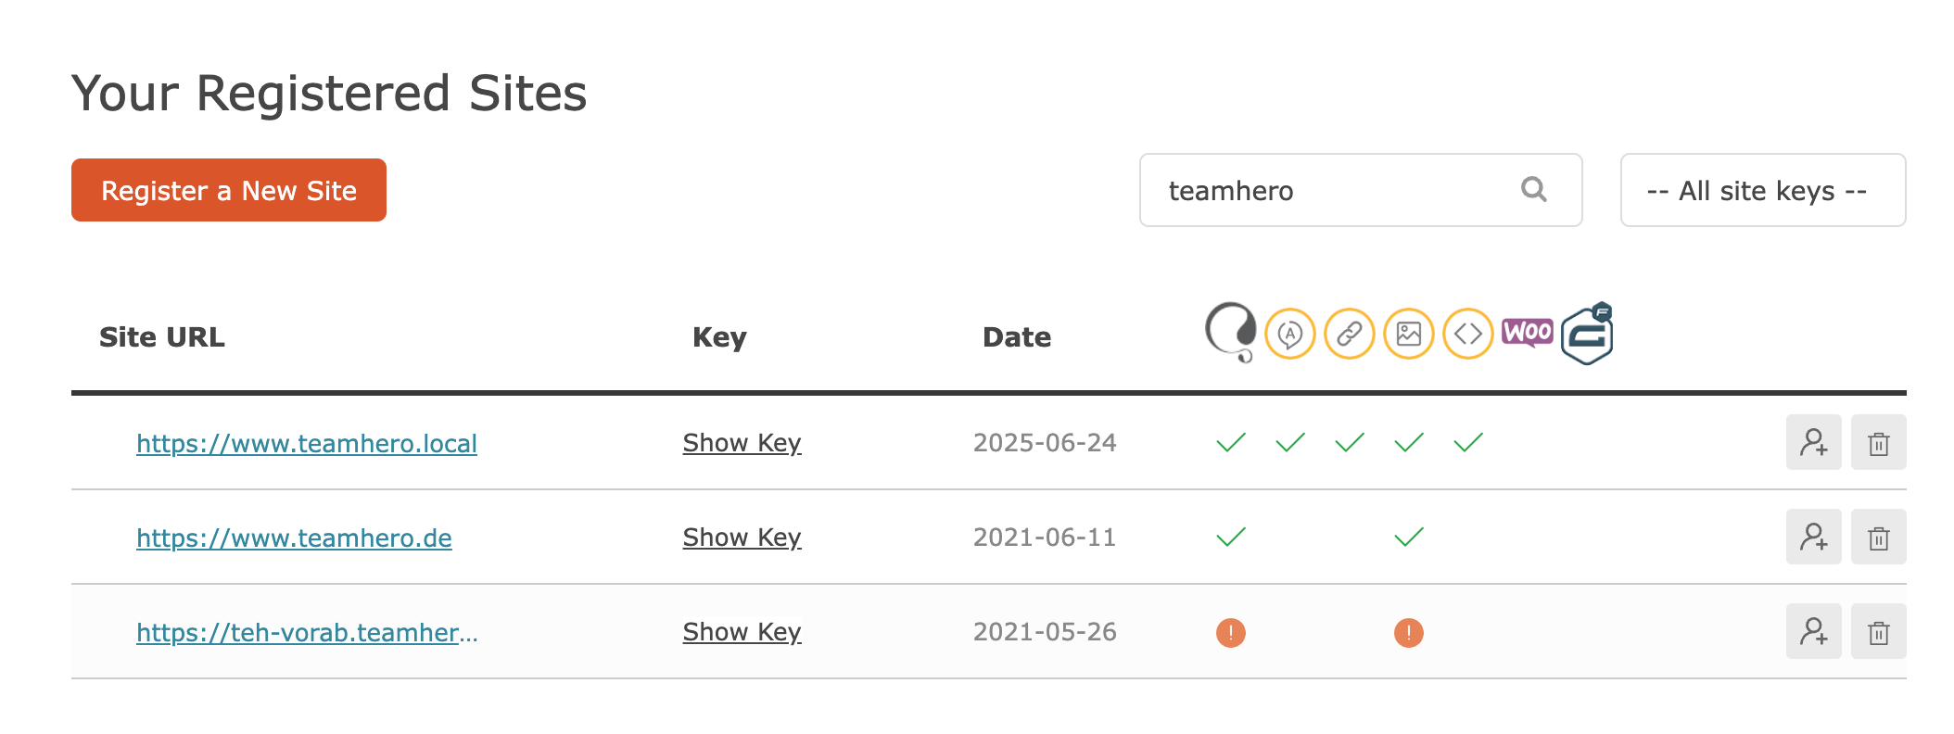Show Key for teh-vorab site
The height and width of the screenshot is (734, 1954).
(742, 632)
